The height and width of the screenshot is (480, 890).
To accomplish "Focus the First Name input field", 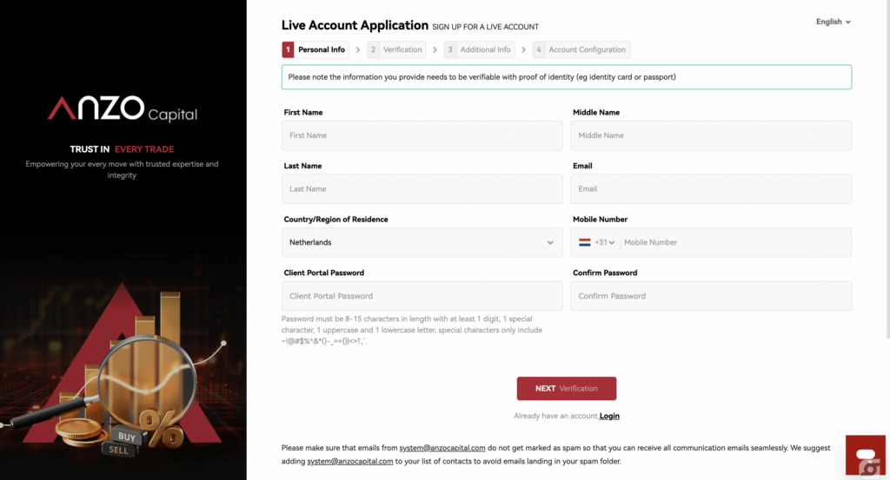I will pos(422,135).
